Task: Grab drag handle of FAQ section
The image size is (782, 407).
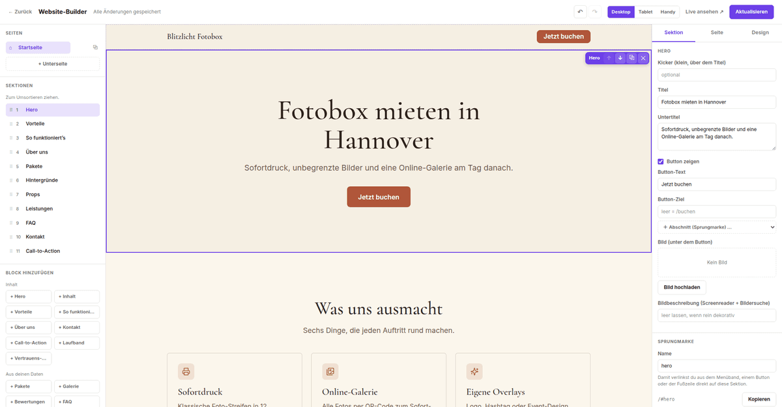Action: 11,223
